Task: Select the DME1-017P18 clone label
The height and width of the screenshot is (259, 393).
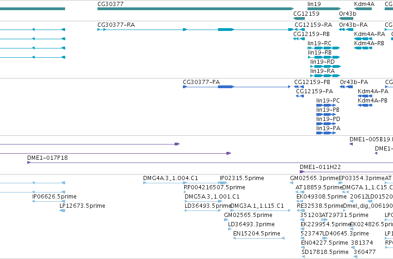Action: pyautogui.click(x=48, y=158)
